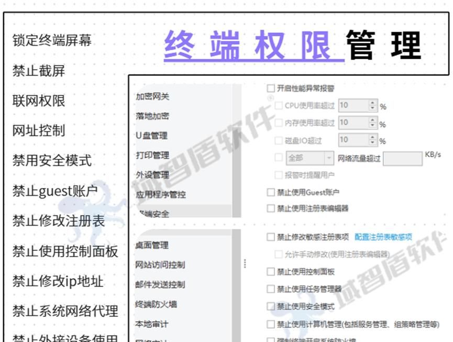The height and width of the screenshot is (342, 453).
Task: Check 禁止修改敏感注册表项 checkbox
Action: (x=271, y=237)
